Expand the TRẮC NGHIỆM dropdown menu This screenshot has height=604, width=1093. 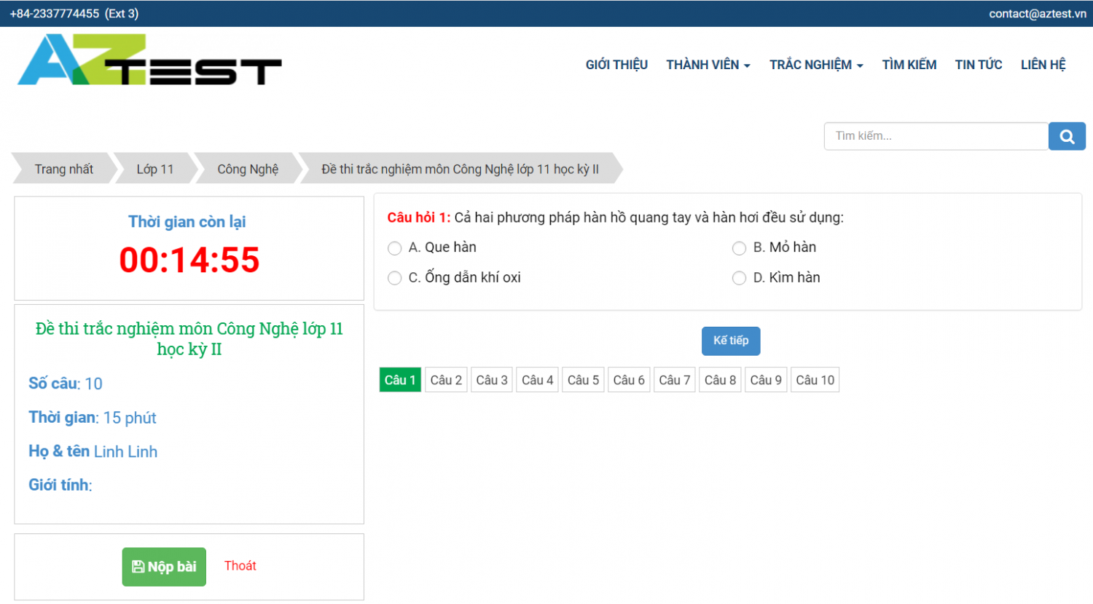[816, 65]
